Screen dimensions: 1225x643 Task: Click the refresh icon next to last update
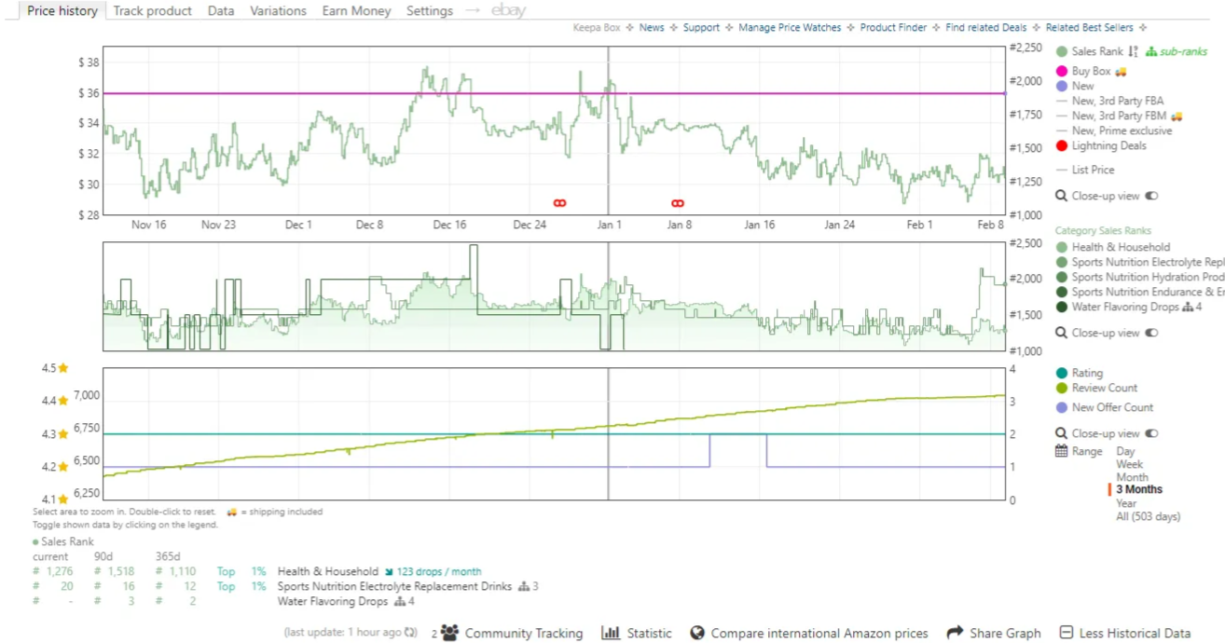[410, 633]
